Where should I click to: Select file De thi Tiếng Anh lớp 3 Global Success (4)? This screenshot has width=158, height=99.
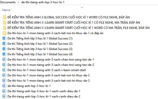40,54
